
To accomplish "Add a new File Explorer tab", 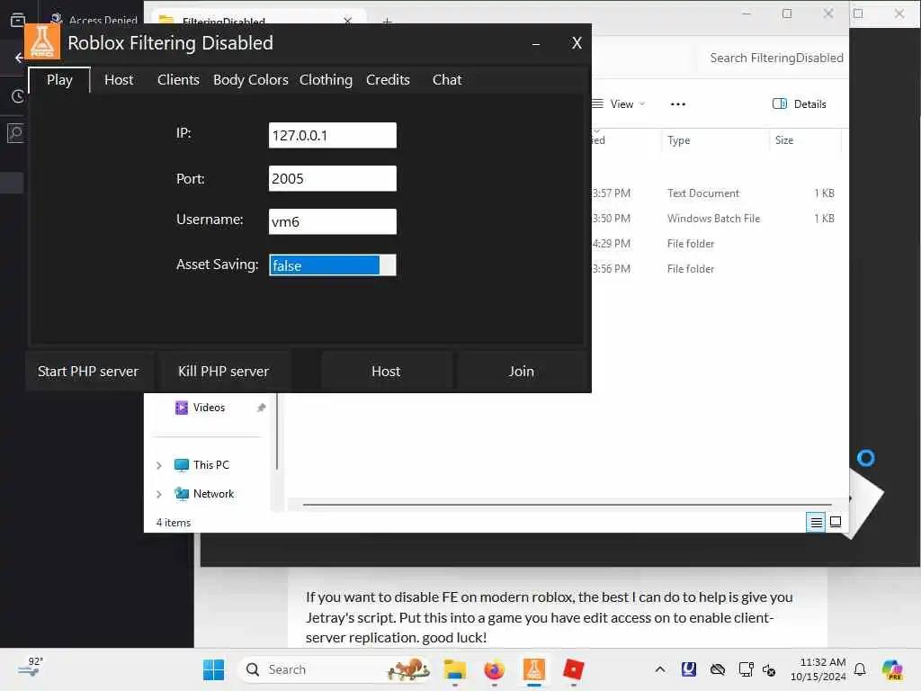I will click(387, 22).
